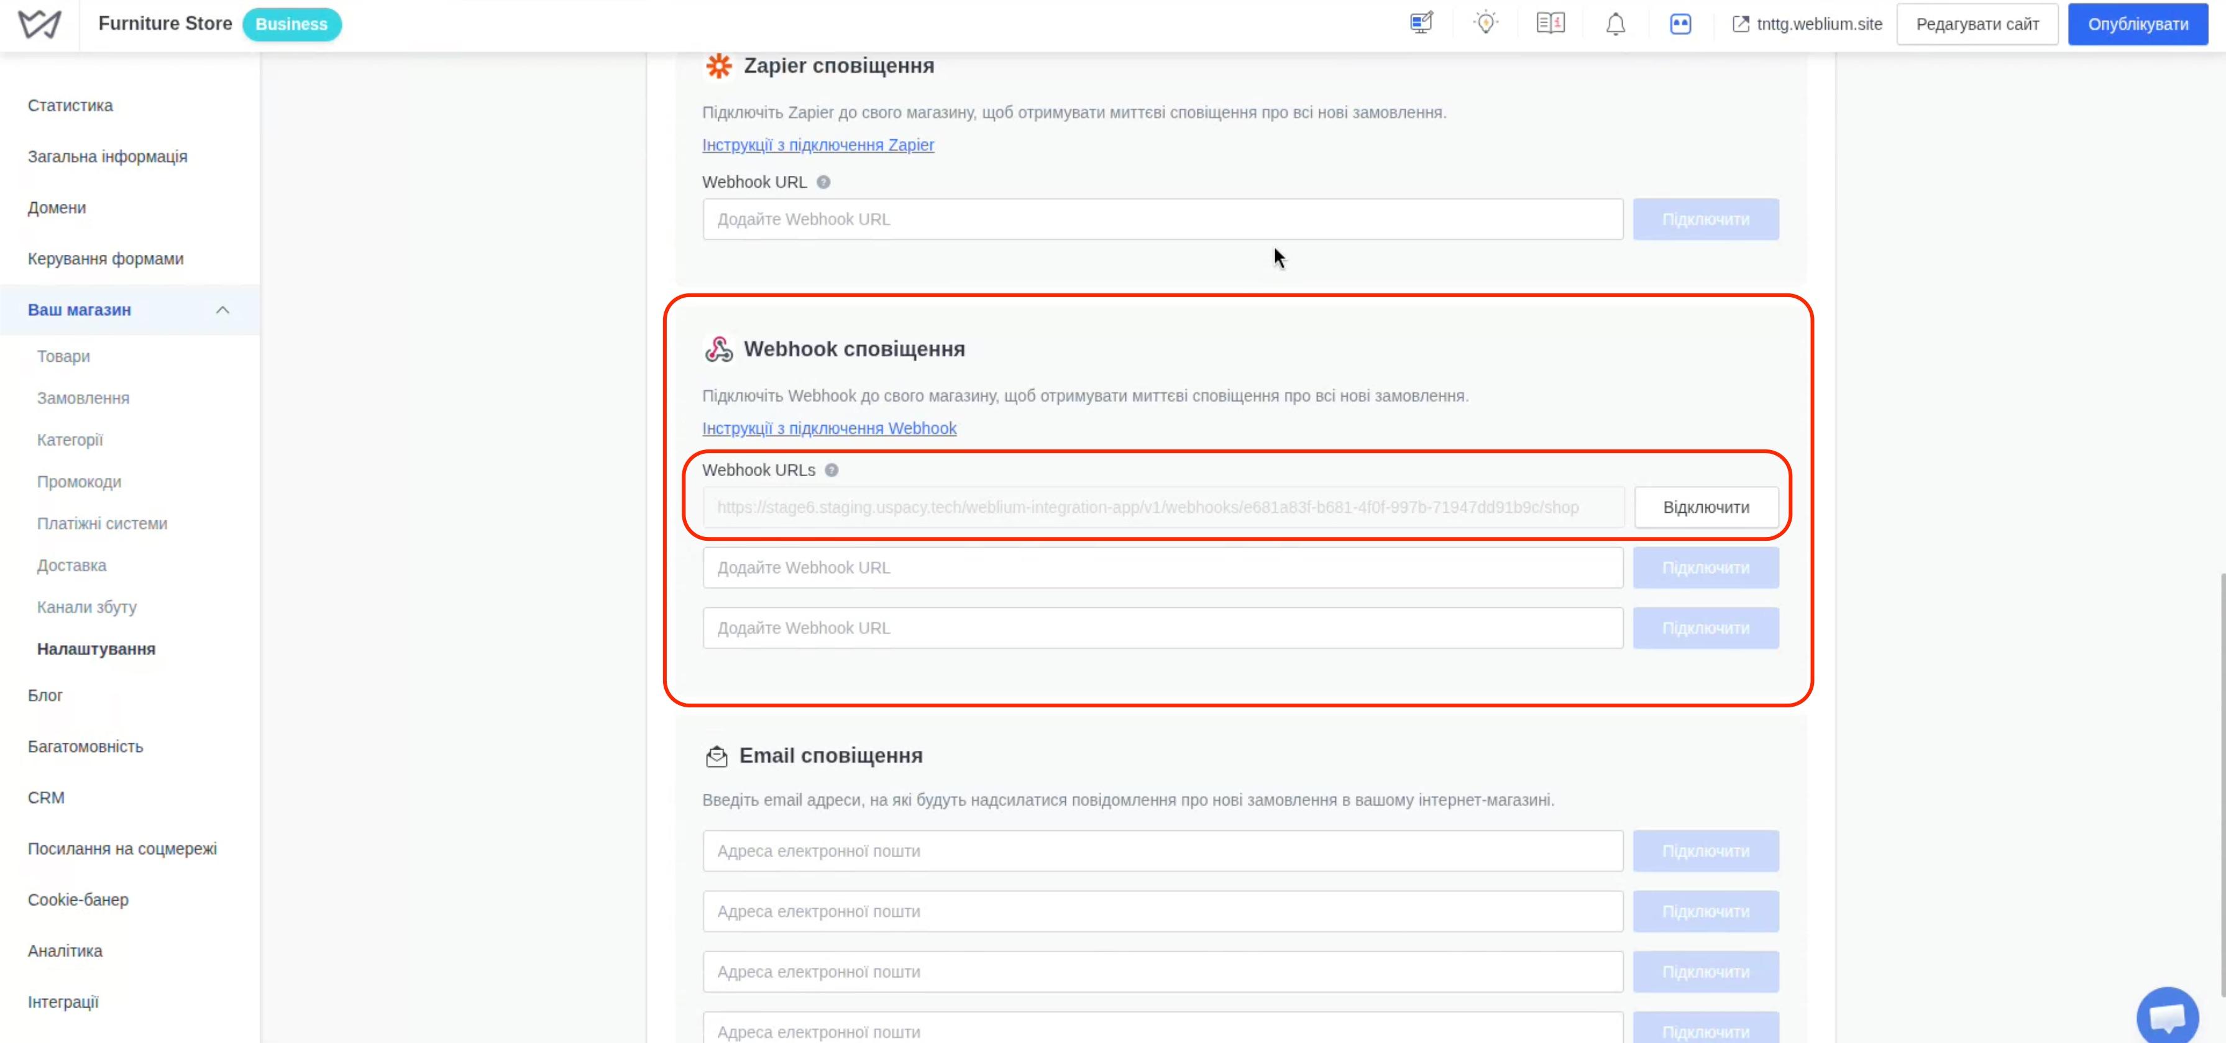
Task: Click Опублікувати button
Action: (2138, 24)
